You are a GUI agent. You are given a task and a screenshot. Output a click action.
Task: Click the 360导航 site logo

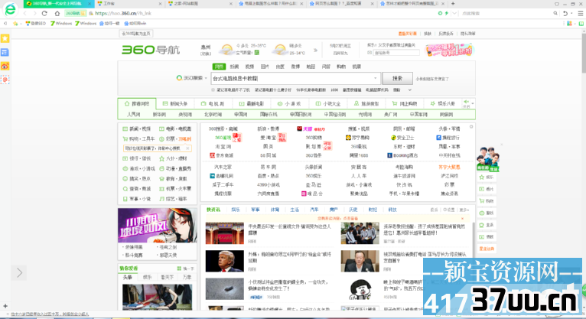(151, 50)
